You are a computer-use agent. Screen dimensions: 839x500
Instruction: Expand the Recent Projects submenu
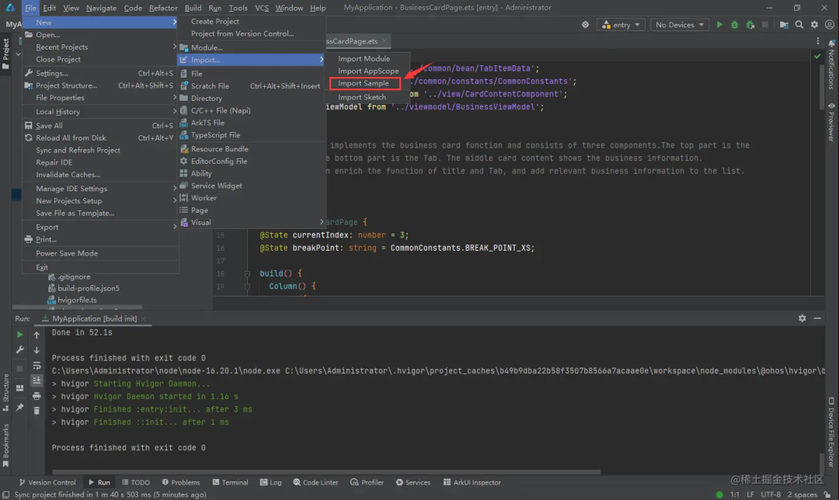(x=100, y=47)
